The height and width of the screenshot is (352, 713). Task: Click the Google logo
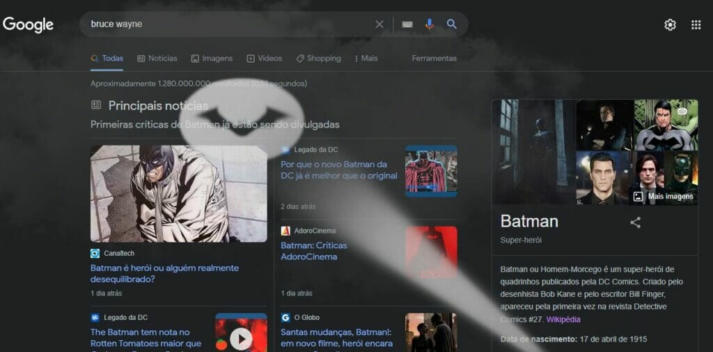[28, 24]
